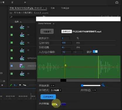Open the project panel hamburger menu
Viewport: 122px width, 110px height.
[46, 8]
